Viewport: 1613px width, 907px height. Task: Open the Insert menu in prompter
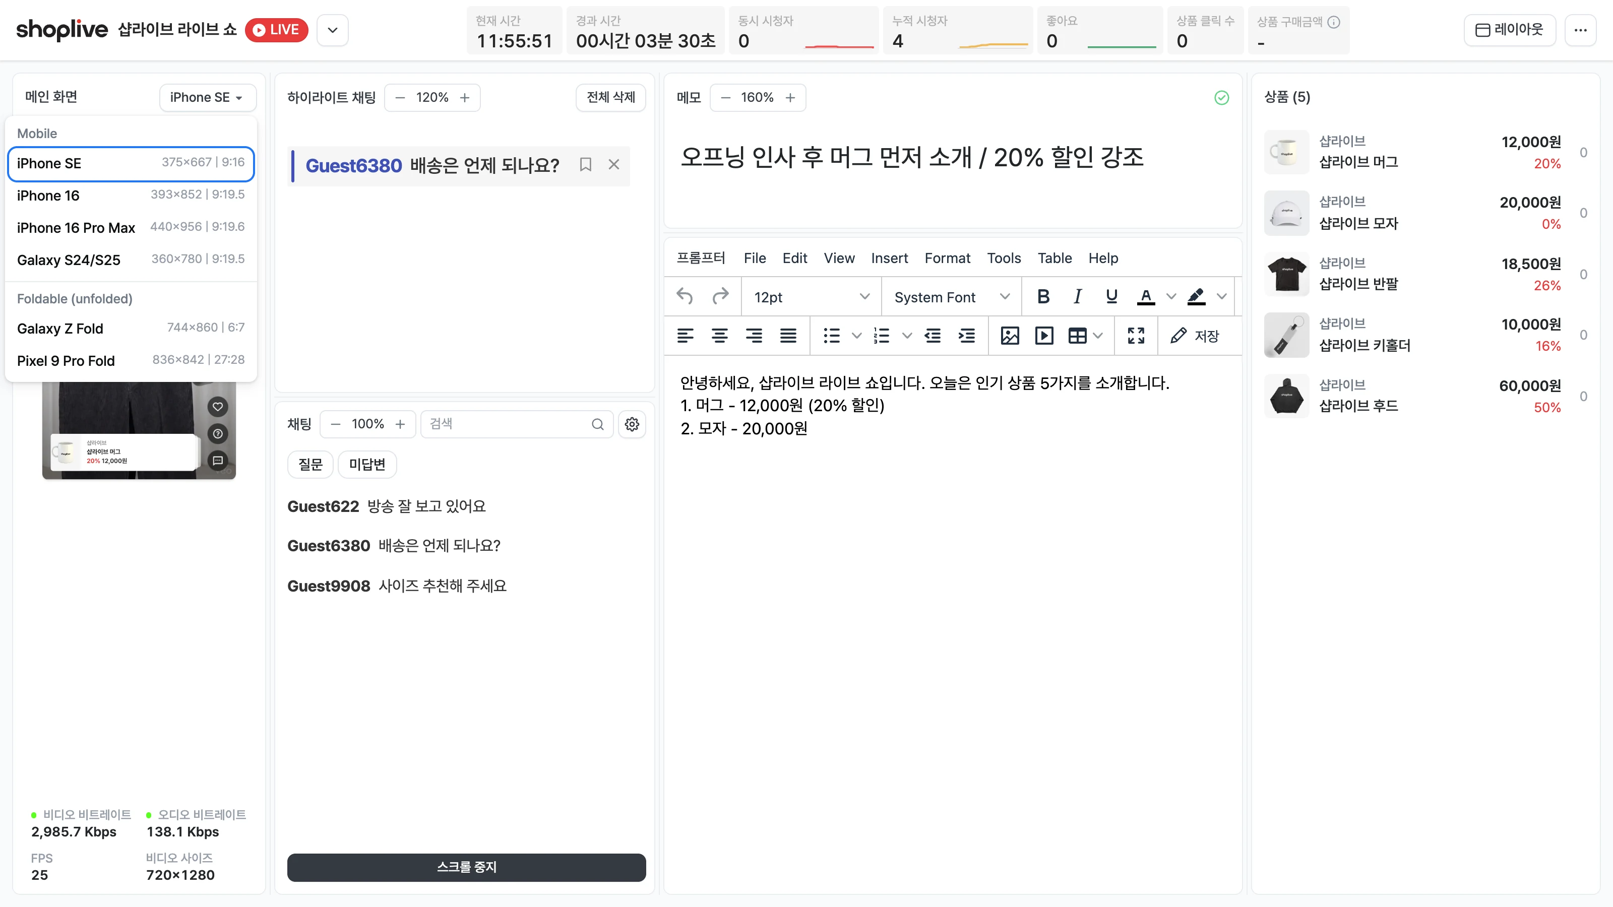click(889, 258)
